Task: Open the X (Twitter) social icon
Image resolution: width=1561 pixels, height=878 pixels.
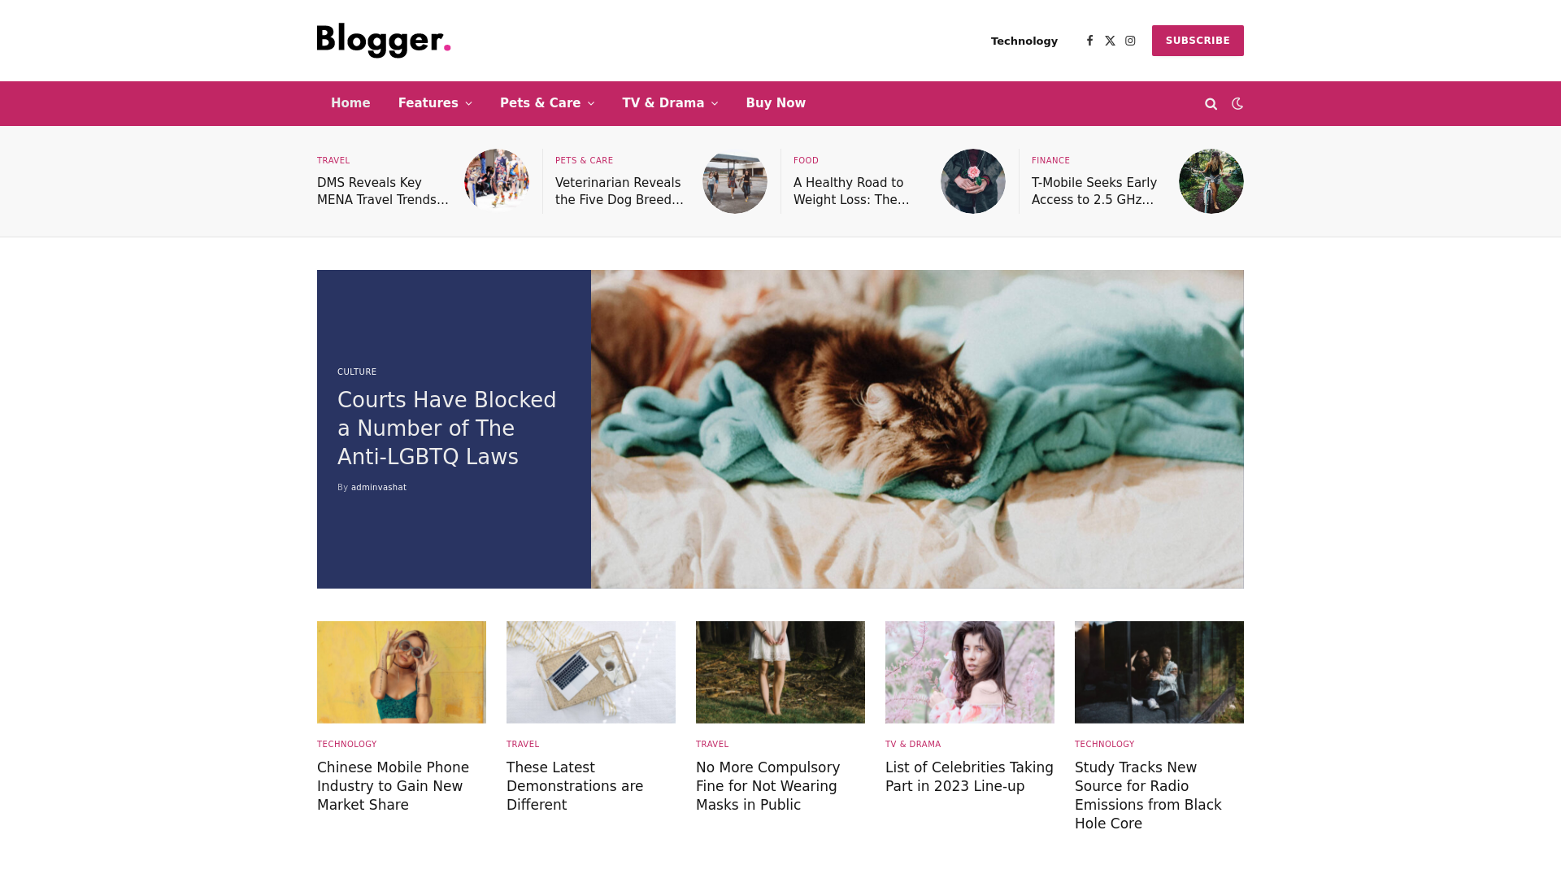Action: click(x=1110, y=41)
